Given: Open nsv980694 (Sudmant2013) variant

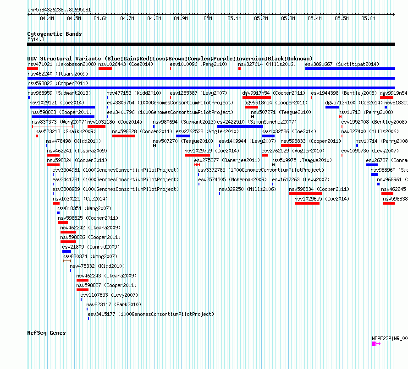Looking at the screenshot, I should tap(184, 122).
